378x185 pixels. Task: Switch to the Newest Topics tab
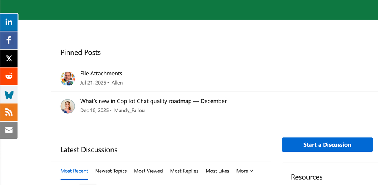click(111, 171)
